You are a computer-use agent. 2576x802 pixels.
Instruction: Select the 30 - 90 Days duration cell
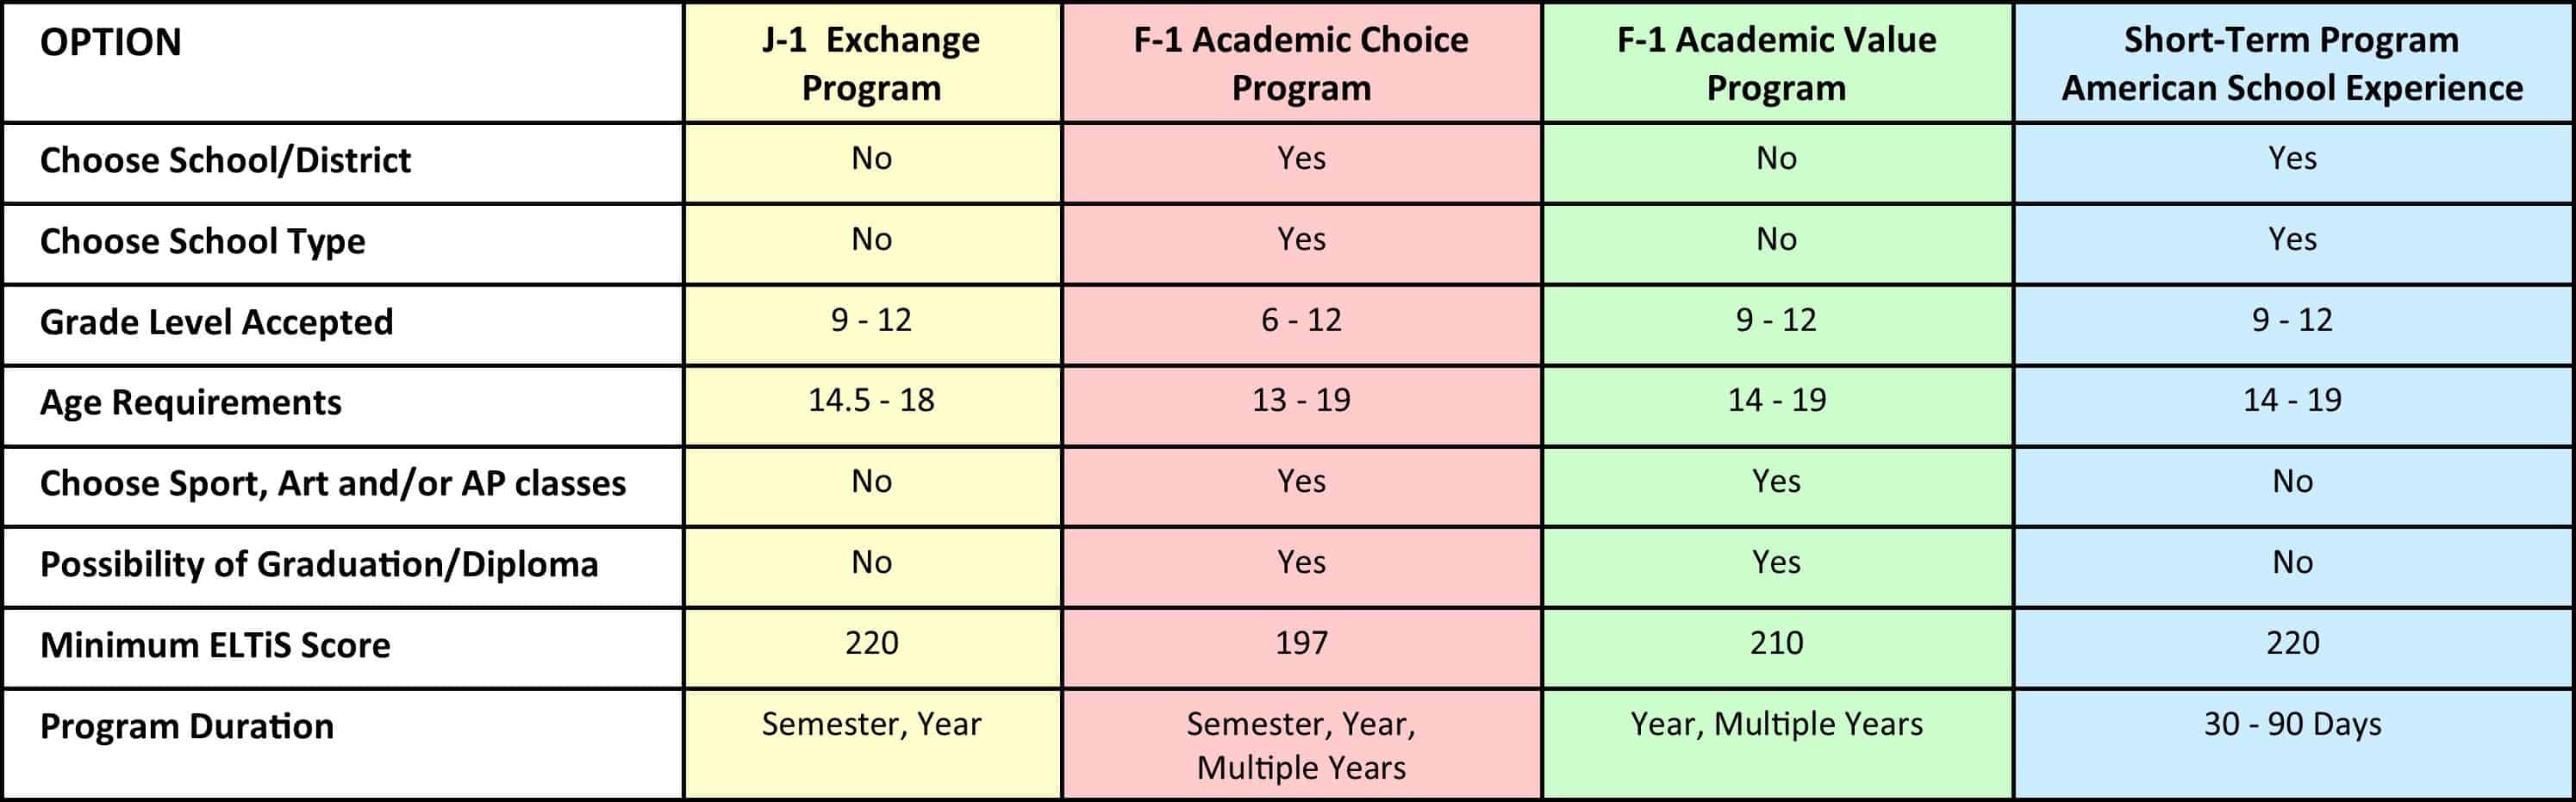tap(2292, 725)
